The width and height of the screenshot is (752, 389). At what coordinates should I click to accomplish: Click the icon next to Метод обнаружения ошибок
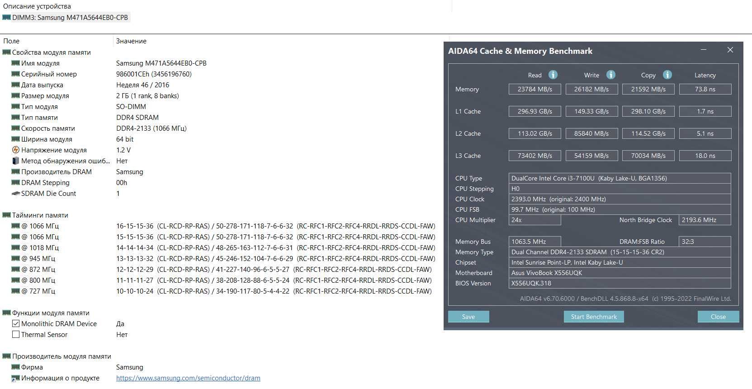[15, 161]
